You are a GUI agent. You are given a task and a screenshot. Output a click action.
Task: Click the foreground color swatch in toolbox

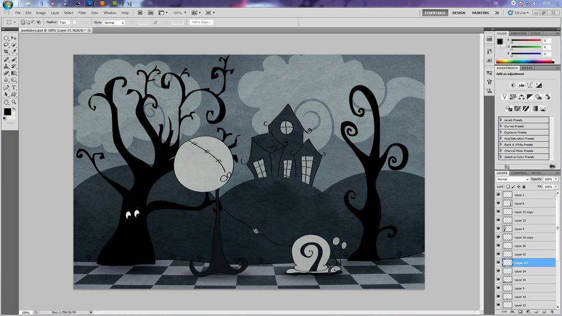coord(7,112)
